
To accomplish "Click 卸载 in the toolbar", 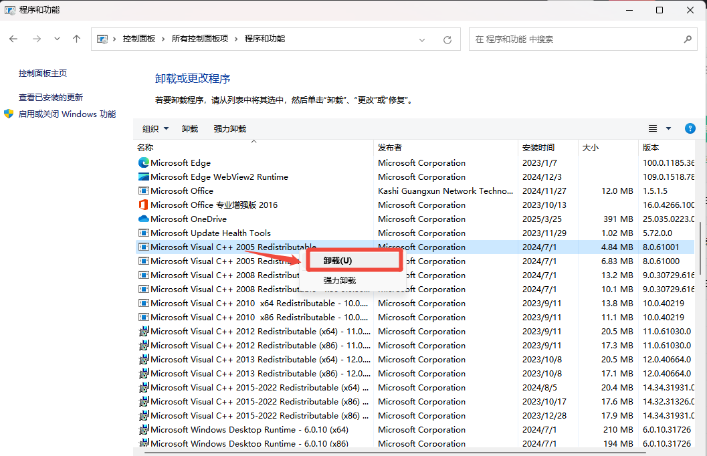I will pyautogui.click(x=190, y=129).
